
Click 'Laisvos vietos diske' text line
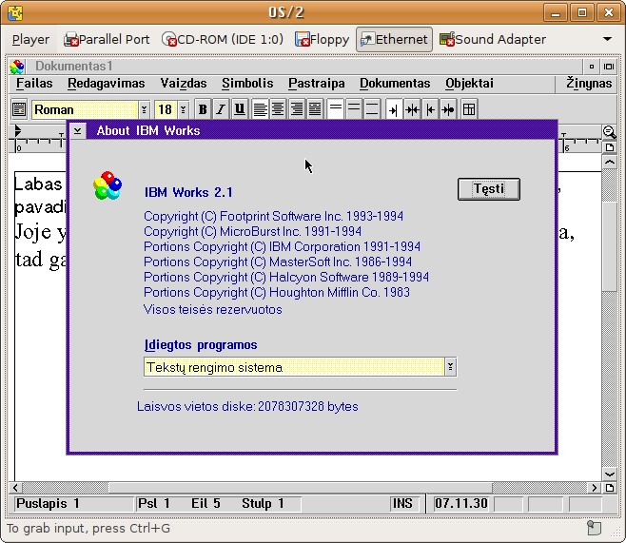click(x=247, y=406)
